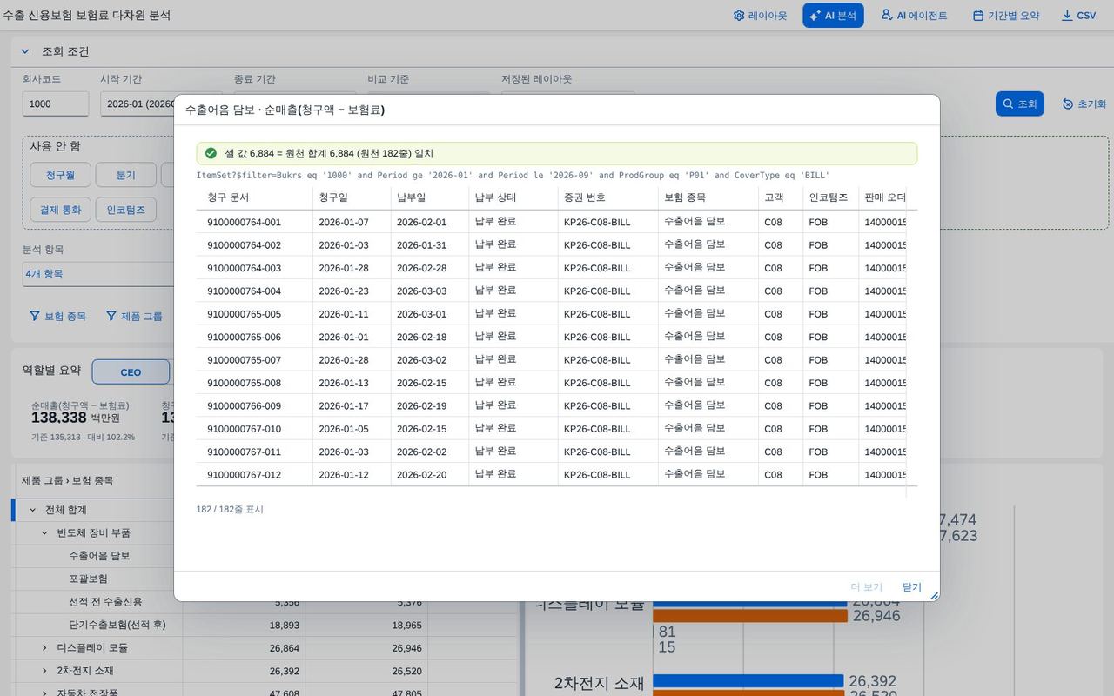Open the 4개 항목 분석 항목 selector
Screen dimensions: 1114x696
[98, 274]
